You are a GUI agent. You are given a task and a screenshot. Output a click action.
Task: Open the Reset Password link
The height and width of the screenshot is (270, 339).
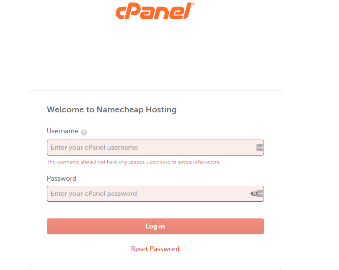click(x=155, y=249)
